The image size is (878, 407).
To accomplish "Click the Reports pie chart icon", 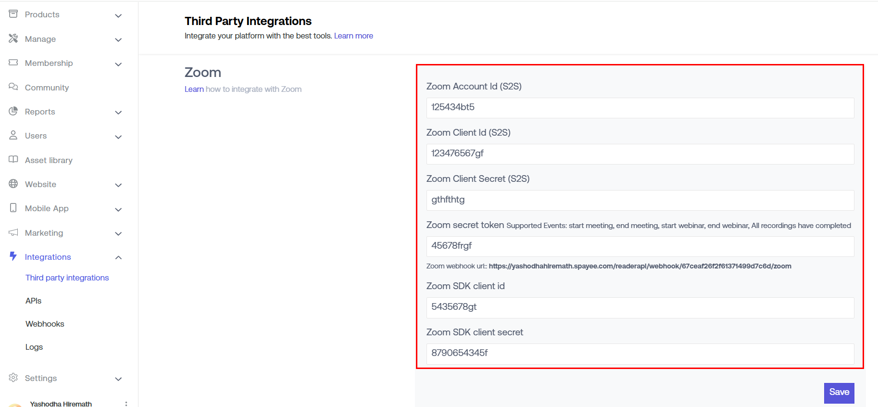I will (13, 111).
